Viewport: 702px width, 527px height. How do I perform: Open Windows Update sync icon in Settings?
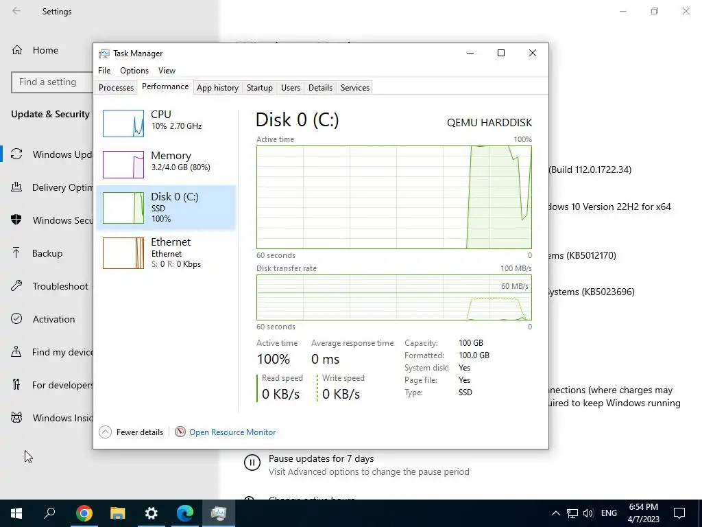coord(16,154)
